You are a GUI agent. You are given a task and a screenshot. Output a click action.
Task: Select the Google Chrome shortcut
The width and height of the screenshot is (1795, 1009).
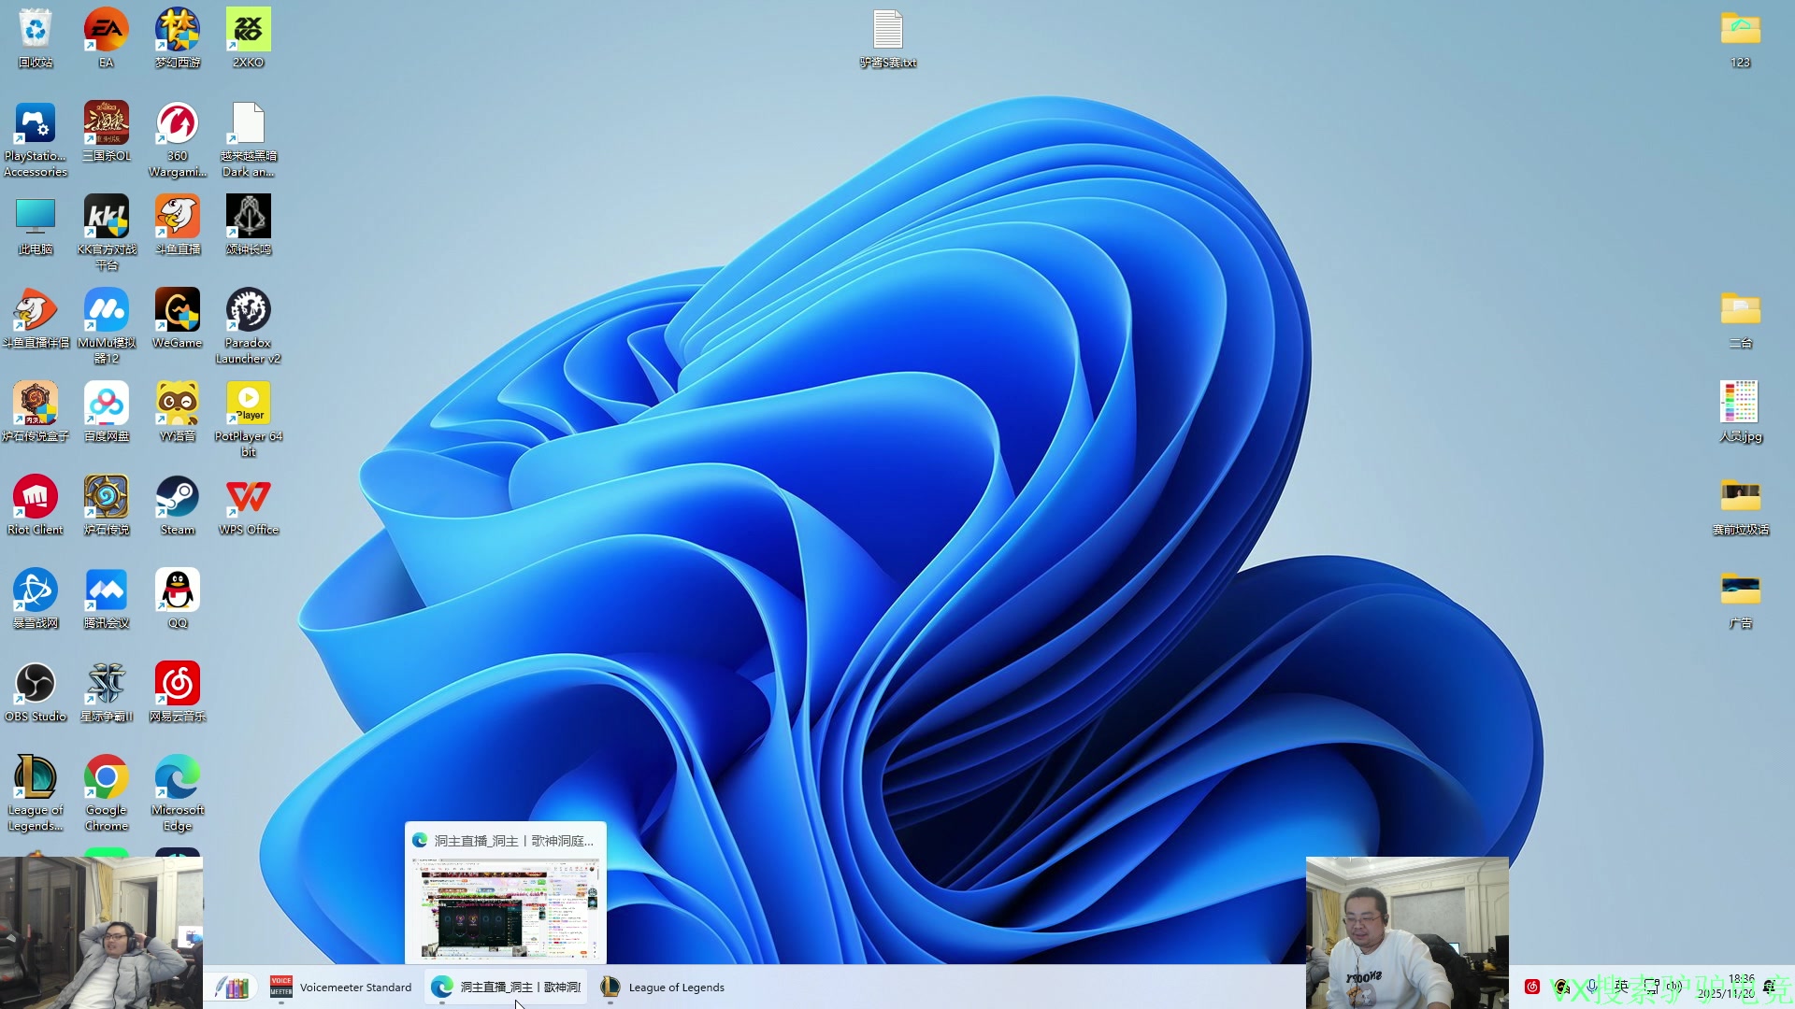tap(107, 778)
